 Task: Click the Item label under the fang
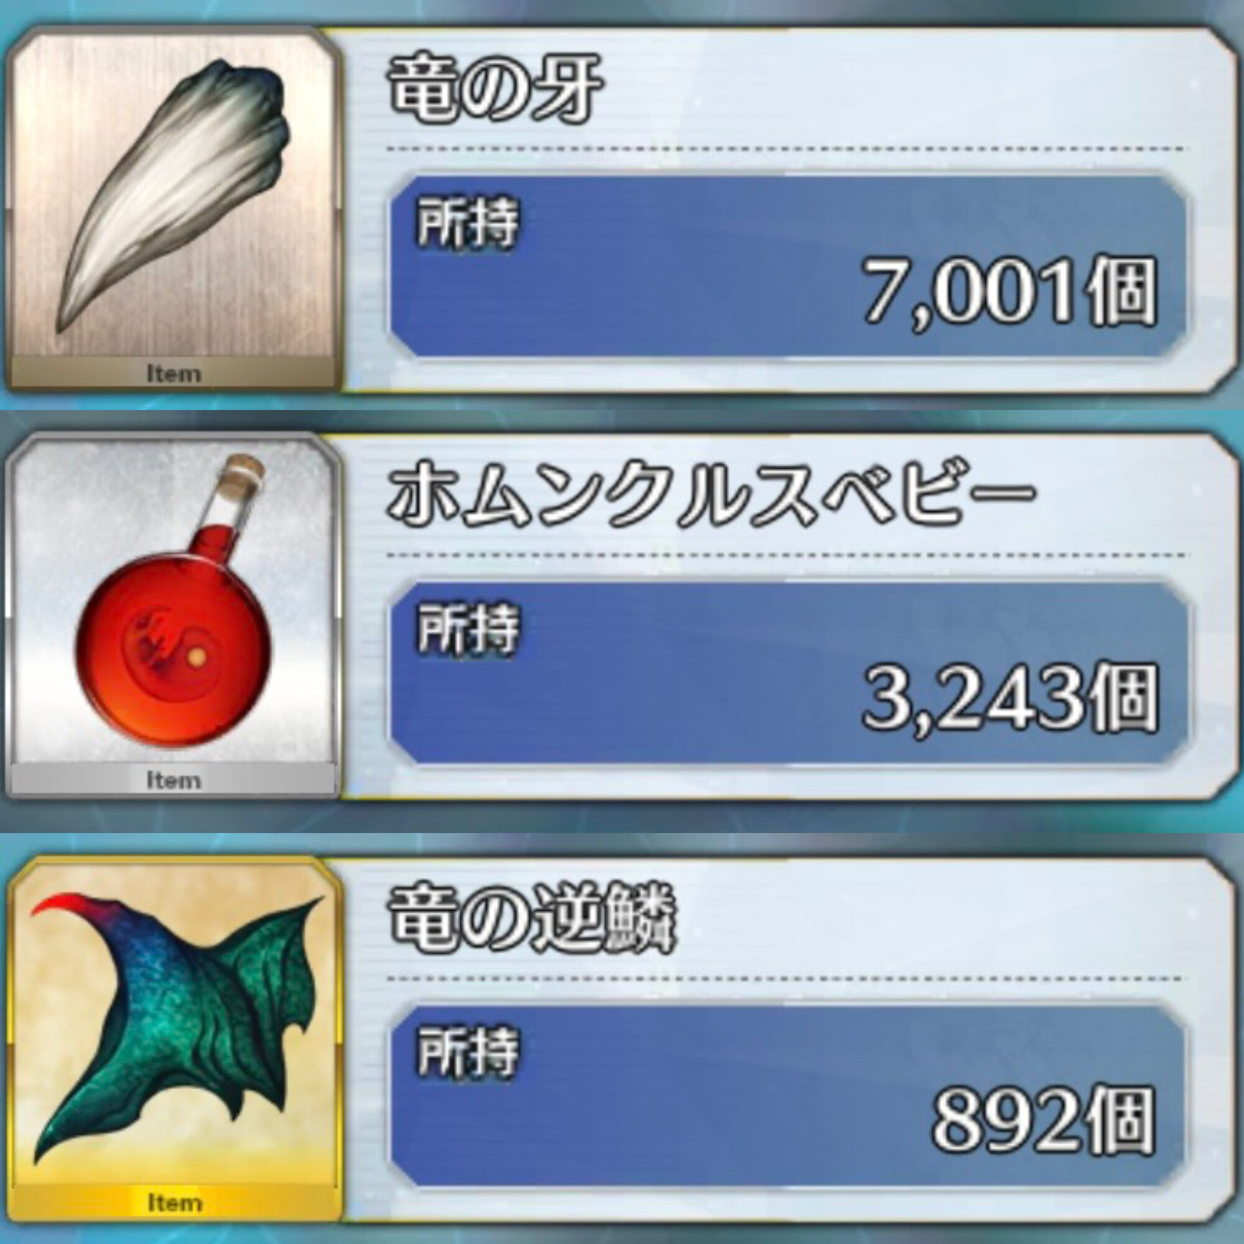[x=174, y=373]
